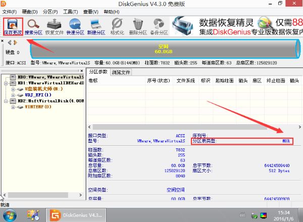Click the 数据恢复精灵 advertisement banner
Image resolution: width=303 pixels, height=222 pixels.
[x=236, y=26]
